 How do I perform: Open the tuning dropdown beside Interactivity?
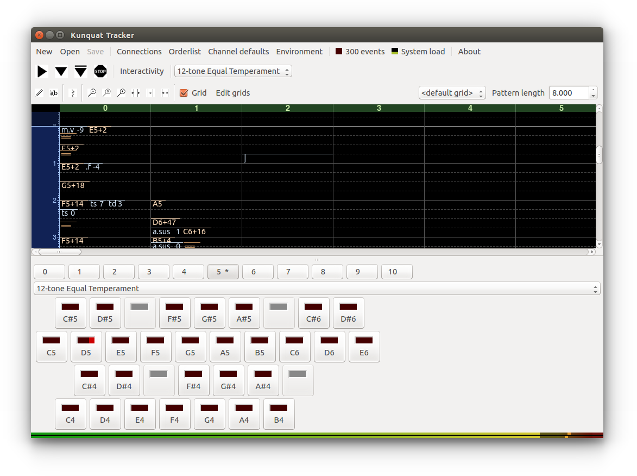point(233,71)
